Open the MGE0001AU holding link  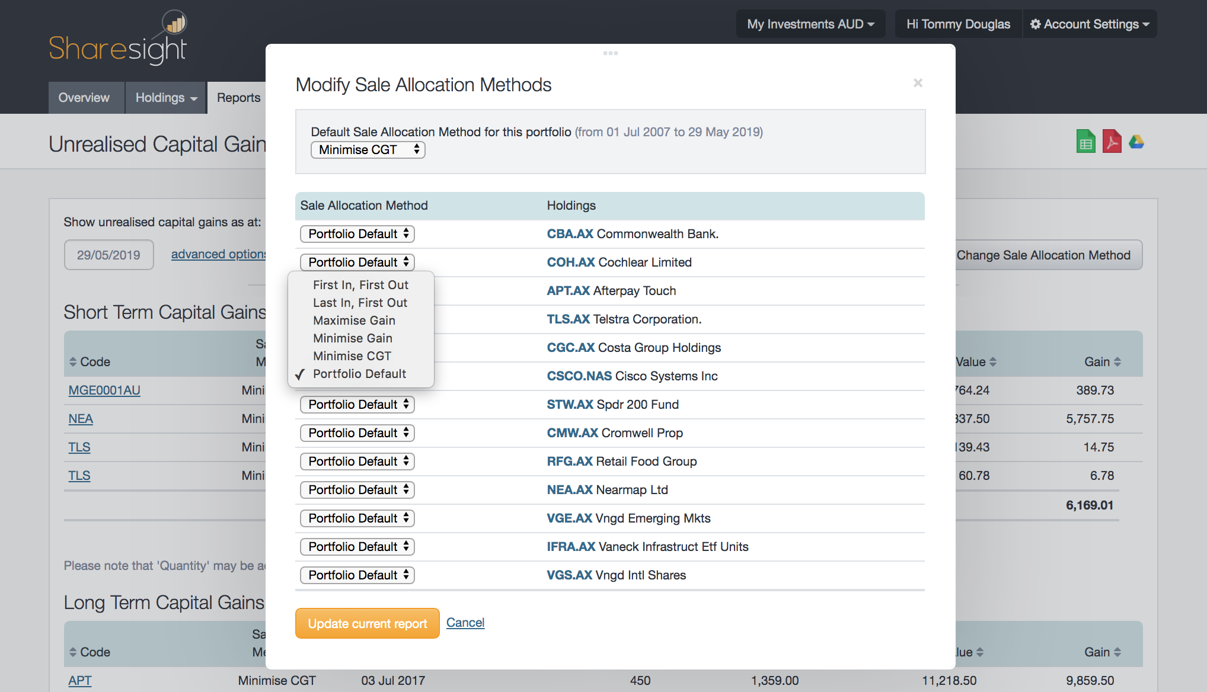(x=104, y=390)
